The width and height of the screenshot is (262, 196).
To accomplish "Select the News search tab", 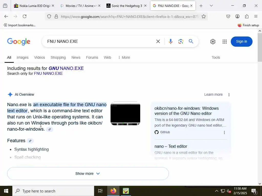I will [76, 57].
